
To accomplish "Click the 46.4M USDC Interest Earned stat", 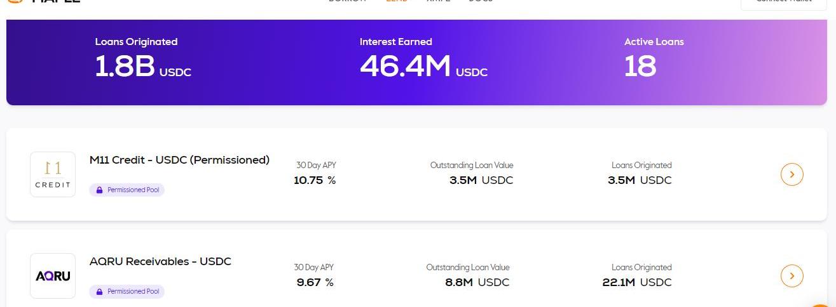I will [423, 66].
